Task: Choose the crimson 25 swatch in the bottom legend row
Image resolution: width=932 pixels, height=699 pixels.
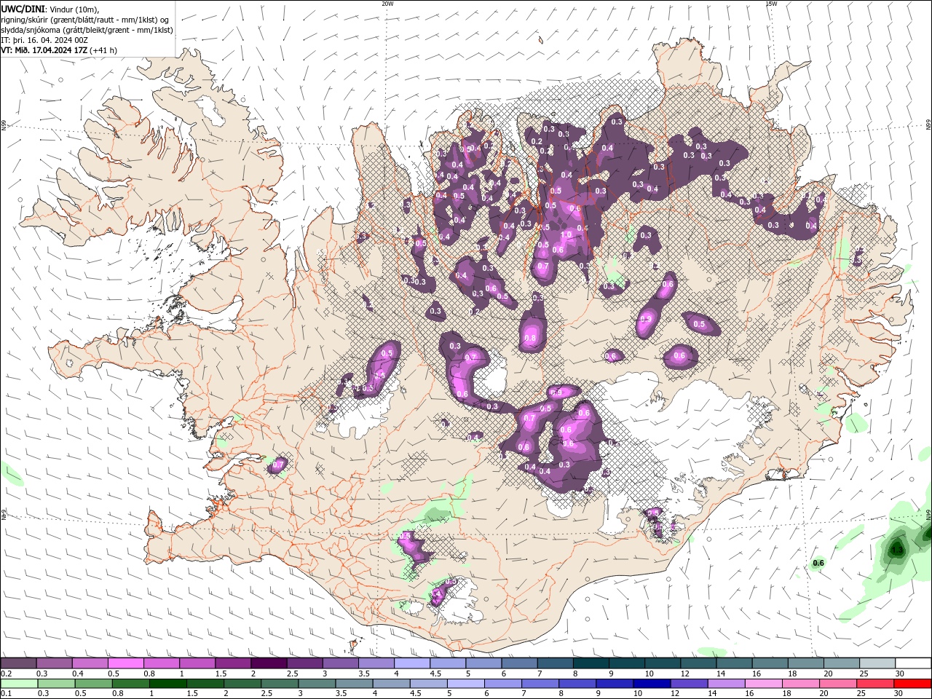Action: 875,684
